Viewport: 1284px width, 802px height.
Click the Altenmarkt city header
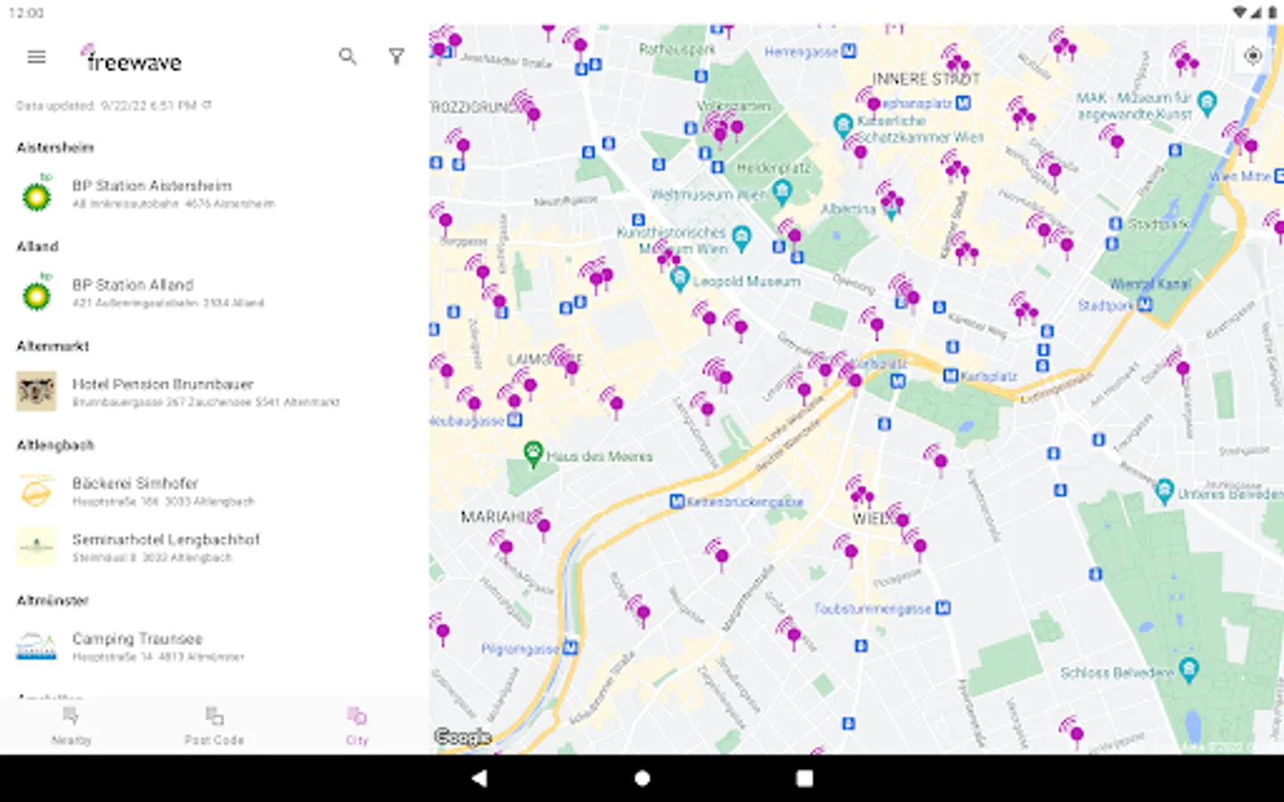coord(53,346)
